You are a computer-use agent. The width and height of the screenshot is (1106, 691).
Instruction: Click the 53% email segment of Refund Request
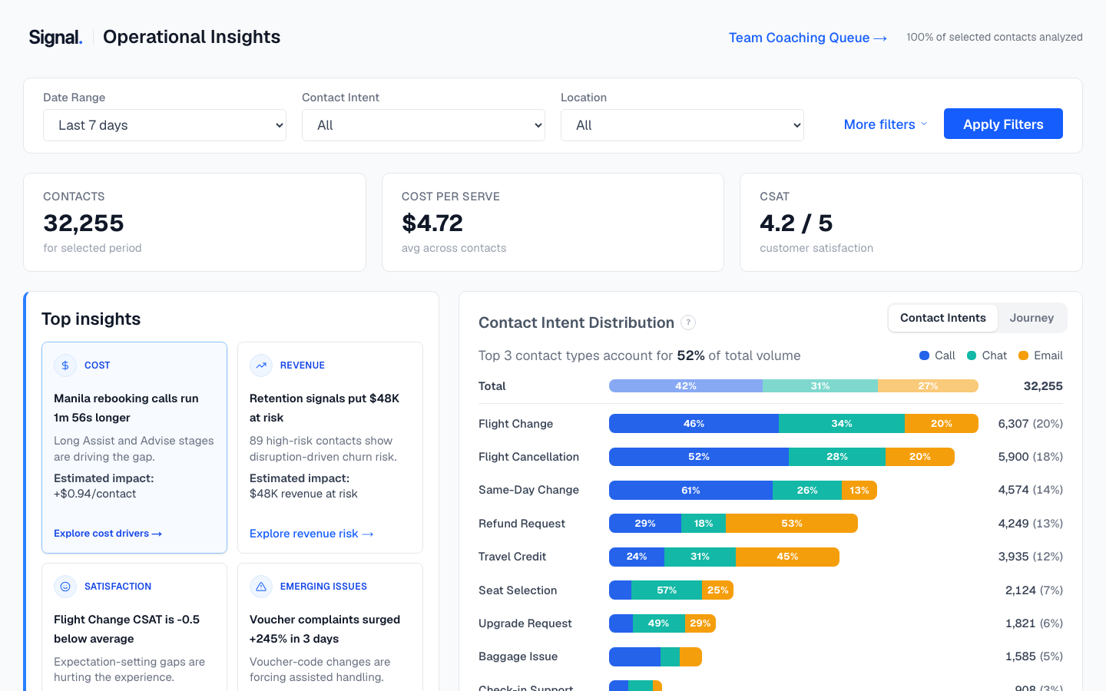(792, 524)
